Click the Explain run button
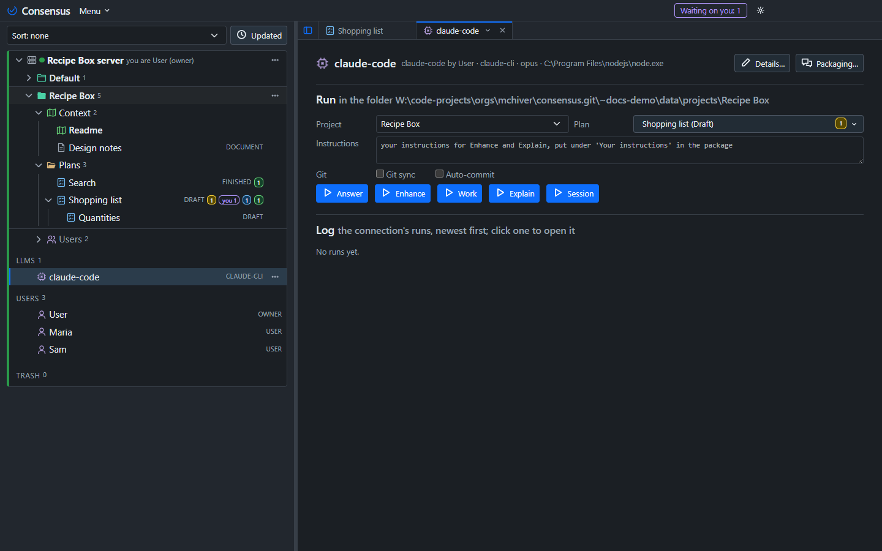 pyautogui.click(x=514, y=193)
